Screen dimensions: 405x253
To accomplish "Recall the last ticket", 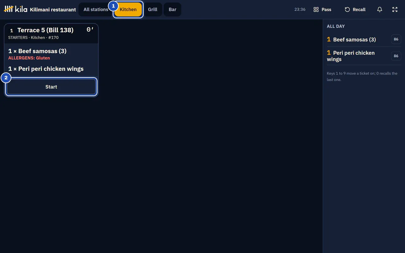I will click(355, 9).
